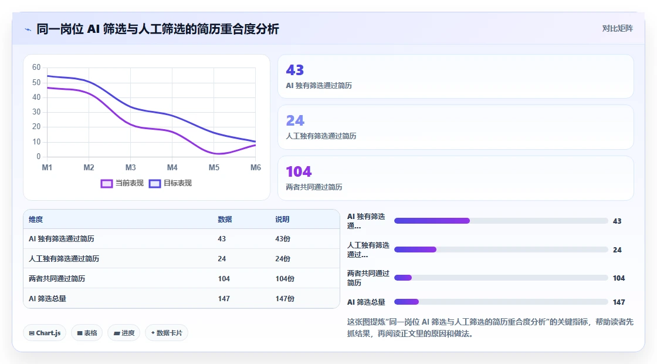Select table row AI 筛选总量
This screenshot has width=657, height=364.
click(181, 298)
